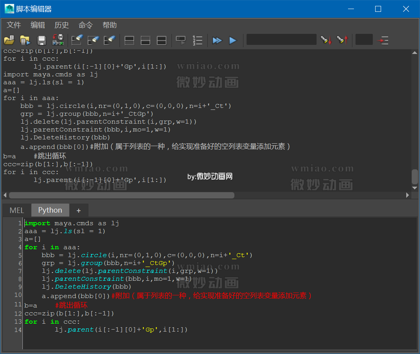Save script with the floppy disk icon
This screenshot has width=420, height=354.
pos(42,40)
